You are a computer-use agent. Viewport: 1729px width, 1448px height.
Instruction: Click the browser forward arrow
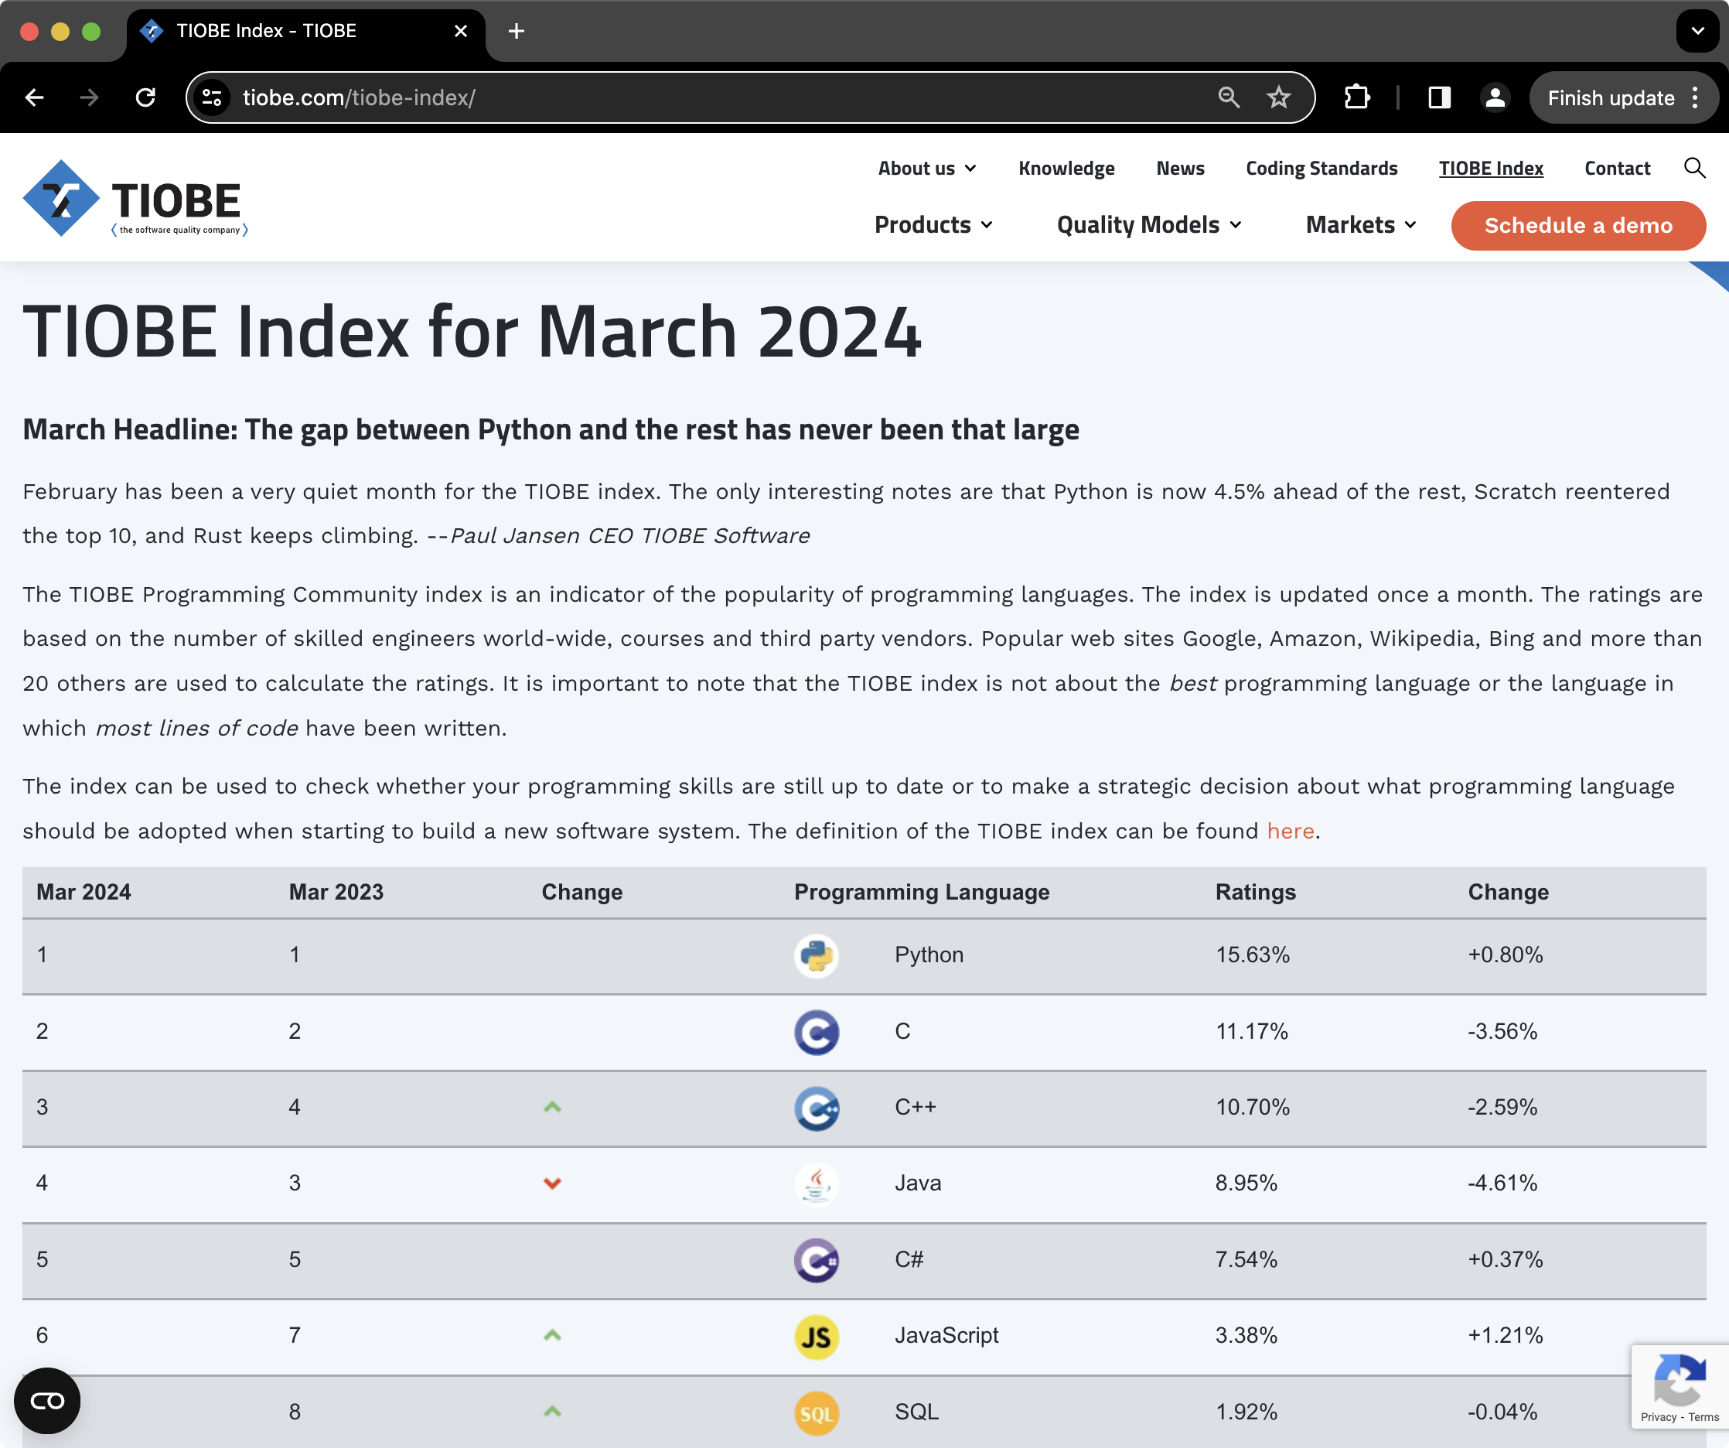[89, 98]
